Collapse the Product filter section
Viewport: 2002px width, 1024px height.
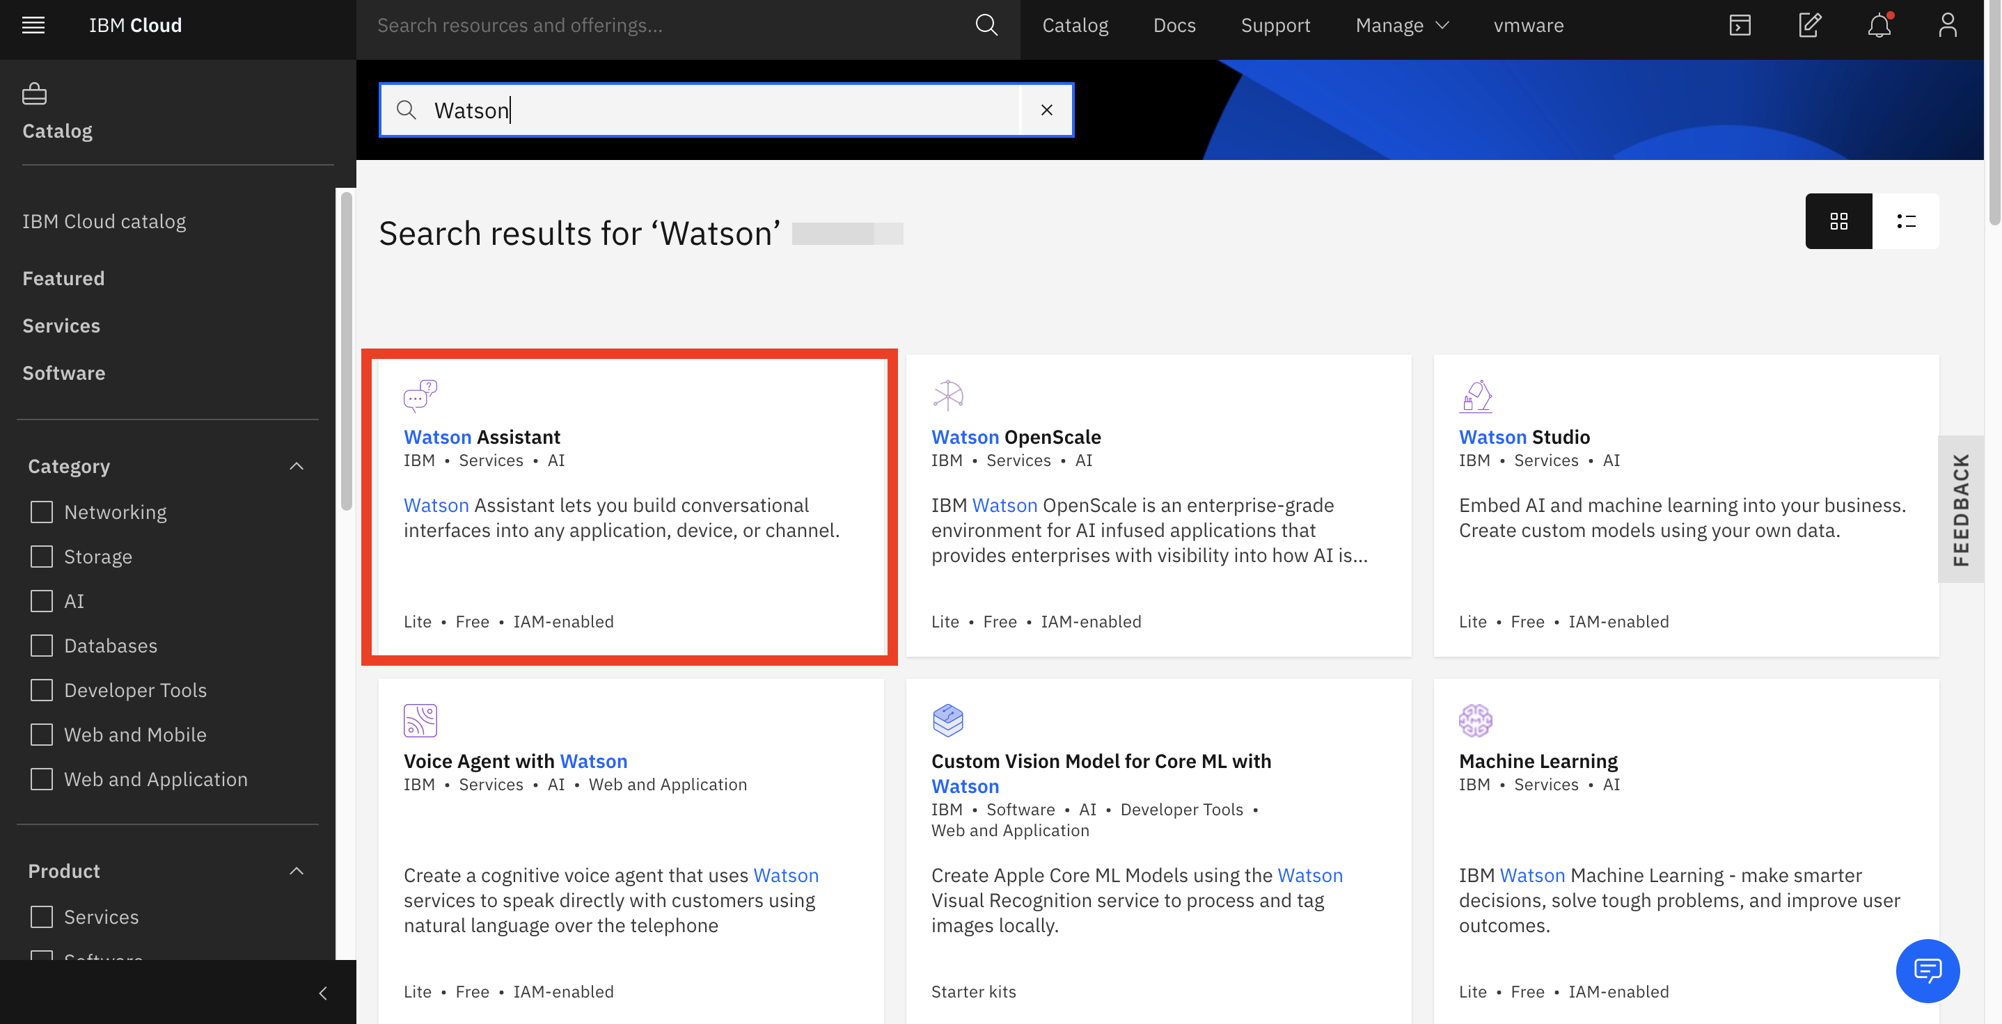pyautogui.click(x=296, y=871)
